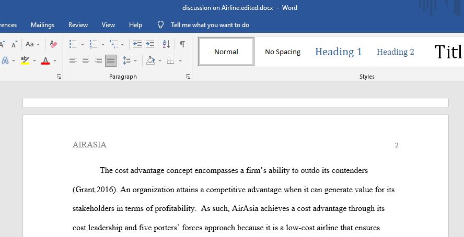This screenshot has height=237, width=464.
Task: Toggle show/hide paragraph marks
Action: [182, 44]
